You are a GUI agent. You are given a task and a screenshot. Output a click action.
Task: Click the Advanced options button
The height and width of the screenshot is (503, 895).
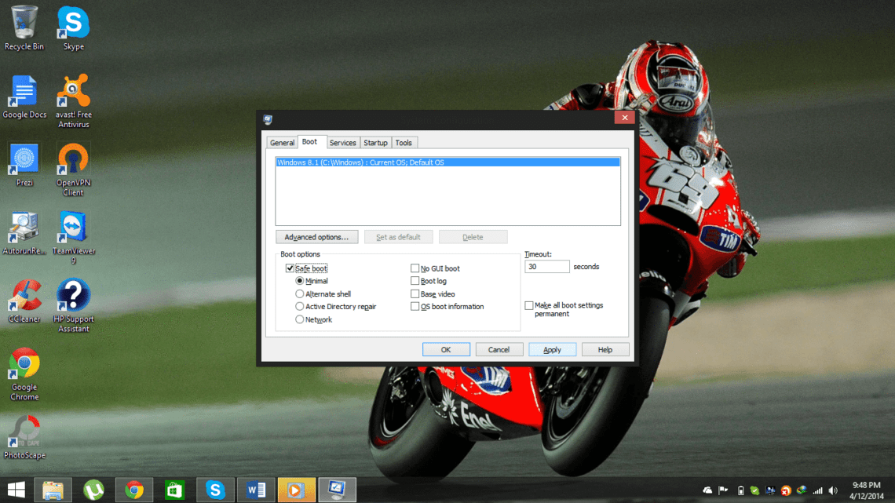pyautogui.click(x=316, y=236)
